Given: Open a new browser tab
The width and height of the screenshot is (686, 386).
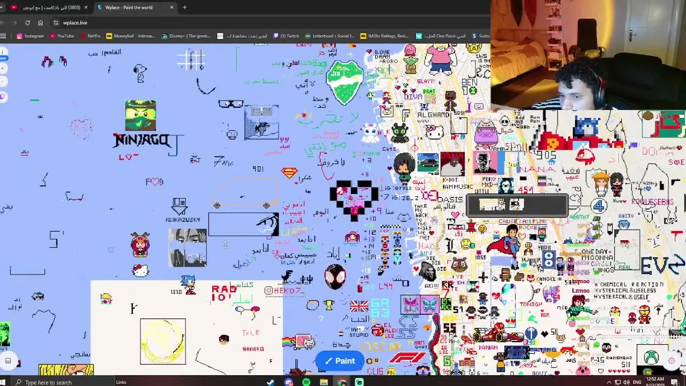Looking at the screenshot, I should (184, 8).
